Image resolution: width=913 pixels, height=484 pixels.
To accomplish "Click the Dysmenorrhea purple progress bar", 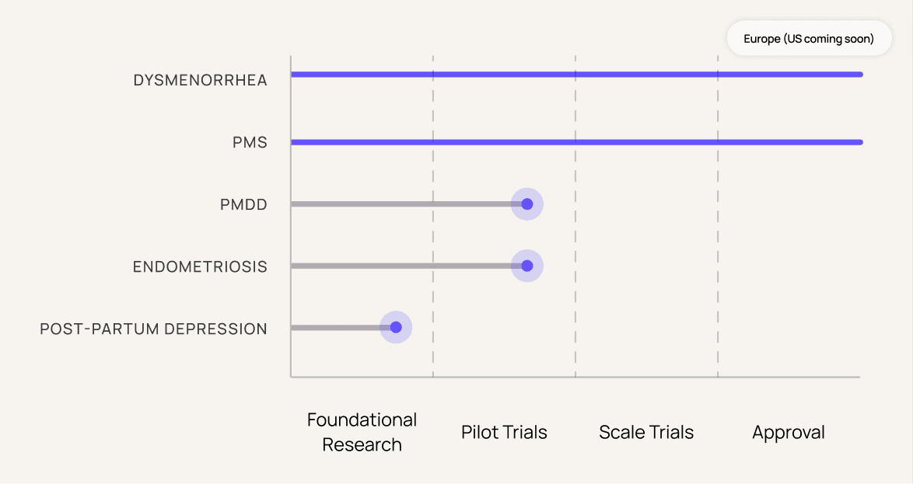I will tap(575, 75).
